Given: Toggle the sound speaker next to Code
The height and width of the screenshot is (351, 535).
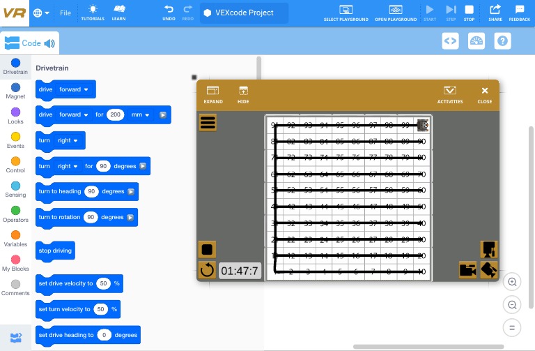Looking at the screenshot, I should [49, 43].
